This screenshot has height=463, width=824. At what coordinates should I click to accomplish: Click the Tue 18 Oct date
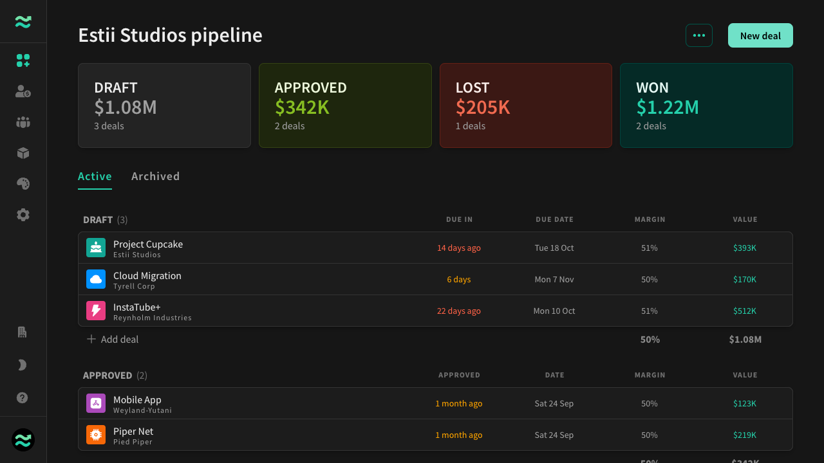[554, 248]
